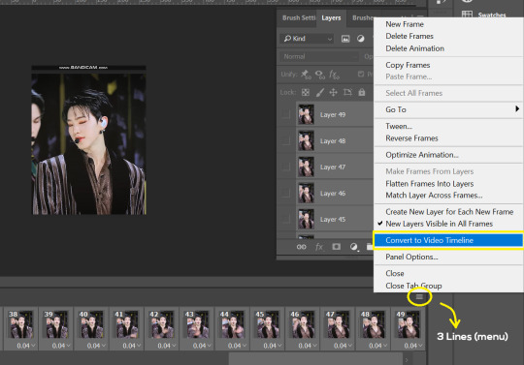524x365 pixels.
Task: Lock all padlock icon
Action: 362,92
